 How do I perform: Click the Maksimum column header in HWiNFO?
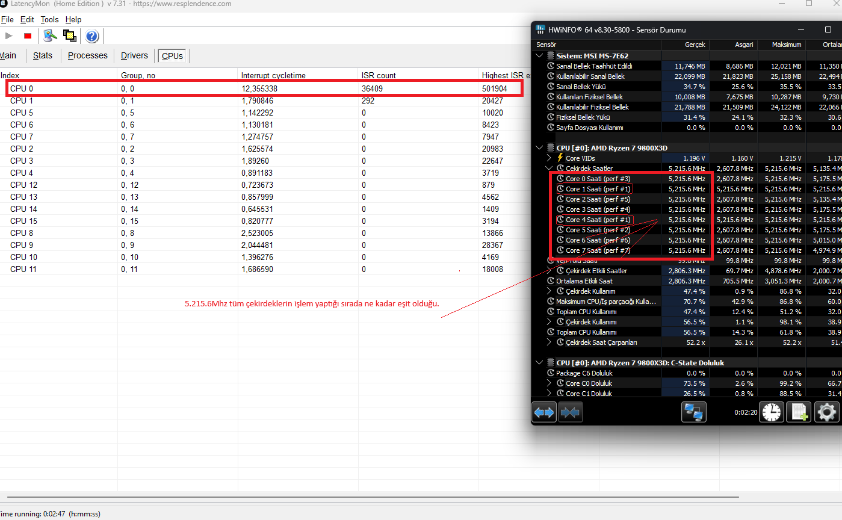point(781,45)
